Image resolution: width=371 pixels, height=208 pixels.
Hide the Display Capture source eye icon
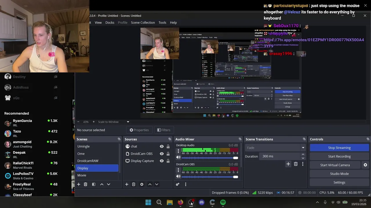[x=162, y=161]
